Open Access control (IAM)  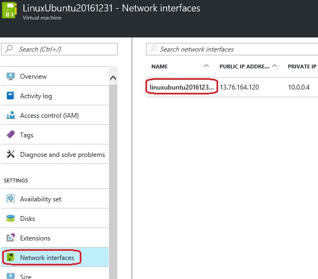55,115
